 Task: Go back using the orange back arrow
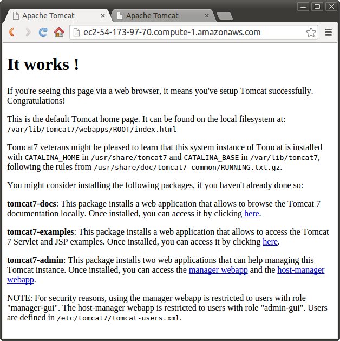(x=11, y=32)
